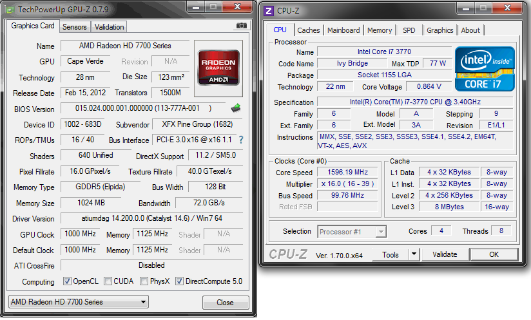
Task: Open the About tab in CPU-Z
Action: pyautogui.click(x=470, y=30)
